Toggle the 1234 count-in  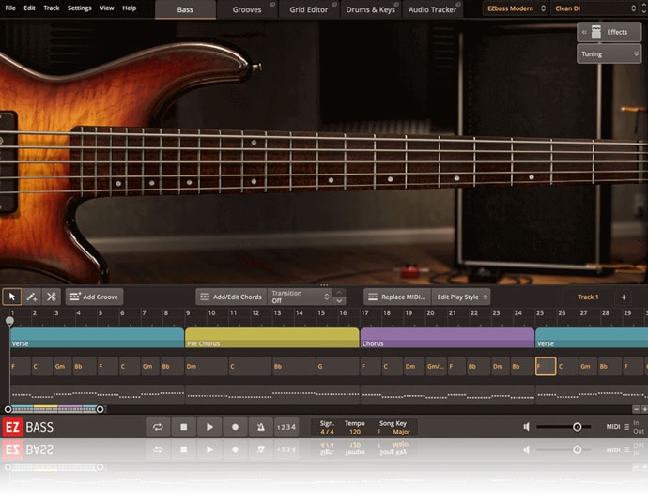285,427
